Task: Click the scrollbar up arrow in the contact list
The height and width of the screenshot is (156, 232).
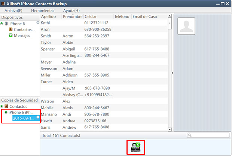Action: (170, 16)
